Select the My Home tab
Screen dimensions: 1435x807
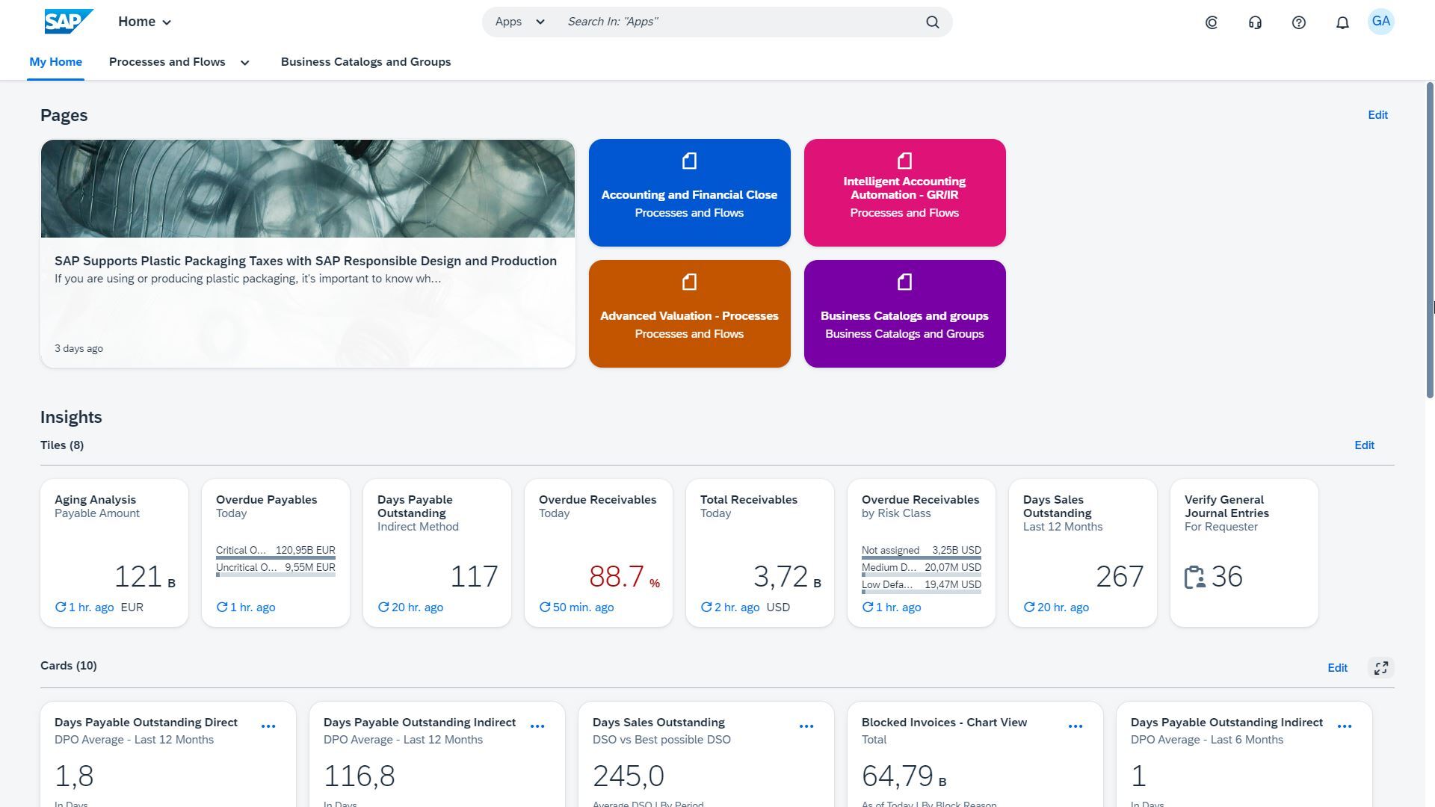55,61
